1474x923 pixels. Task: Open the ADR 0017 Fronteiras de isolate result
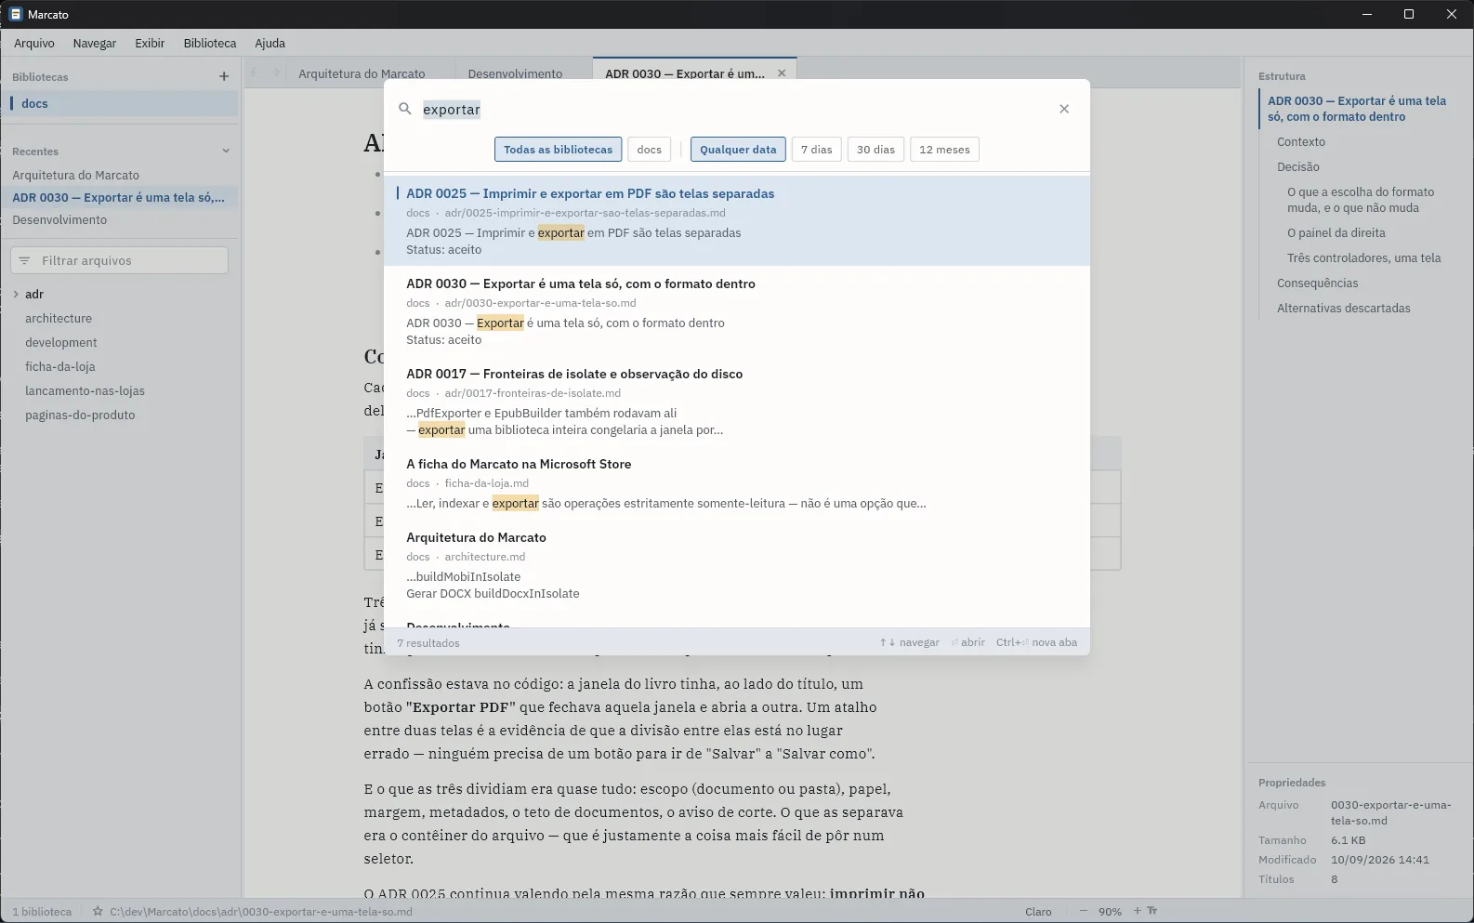pos(736,402)
